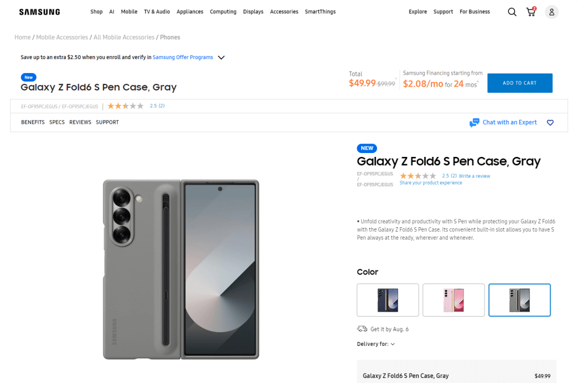This screenshot has height=383, width=577.
Task: Go to Mobile Accessories breadcrumb
Action: click(x=62, y=37)
